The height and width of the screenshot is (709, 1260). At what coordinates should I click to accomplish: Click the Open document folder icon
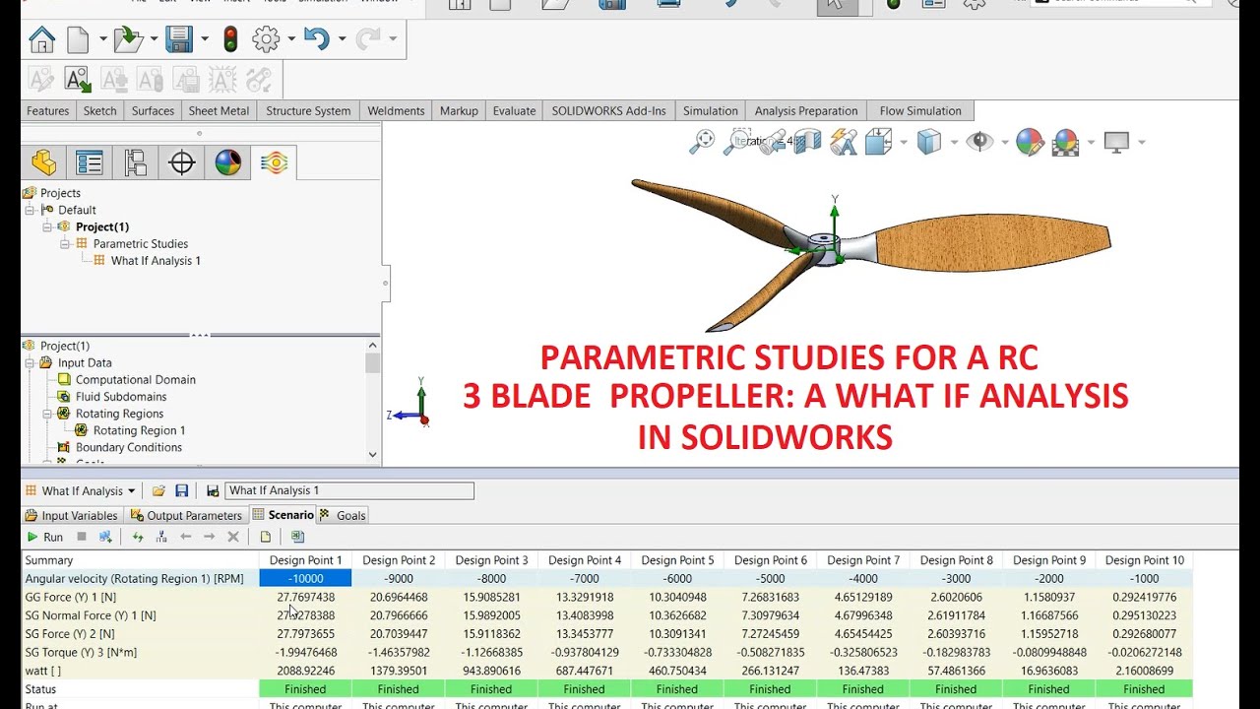[x=127, y=39]
